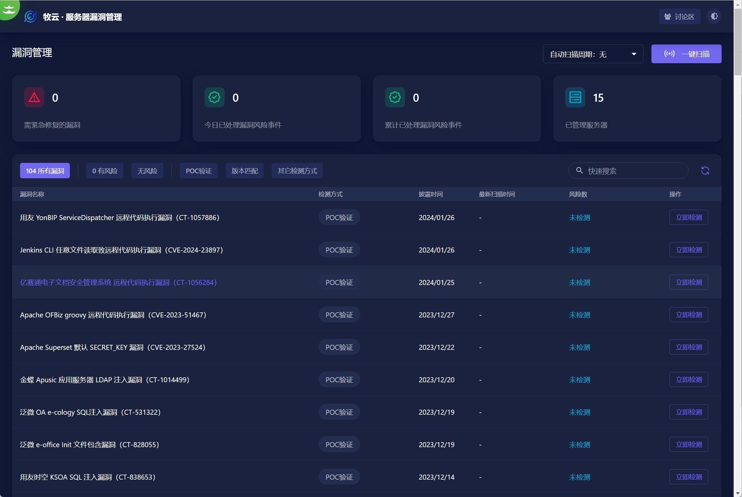This screenshot has height=497, width=742.
Task: Select the 0 有风险 filter tab
Action: [105, 171]
